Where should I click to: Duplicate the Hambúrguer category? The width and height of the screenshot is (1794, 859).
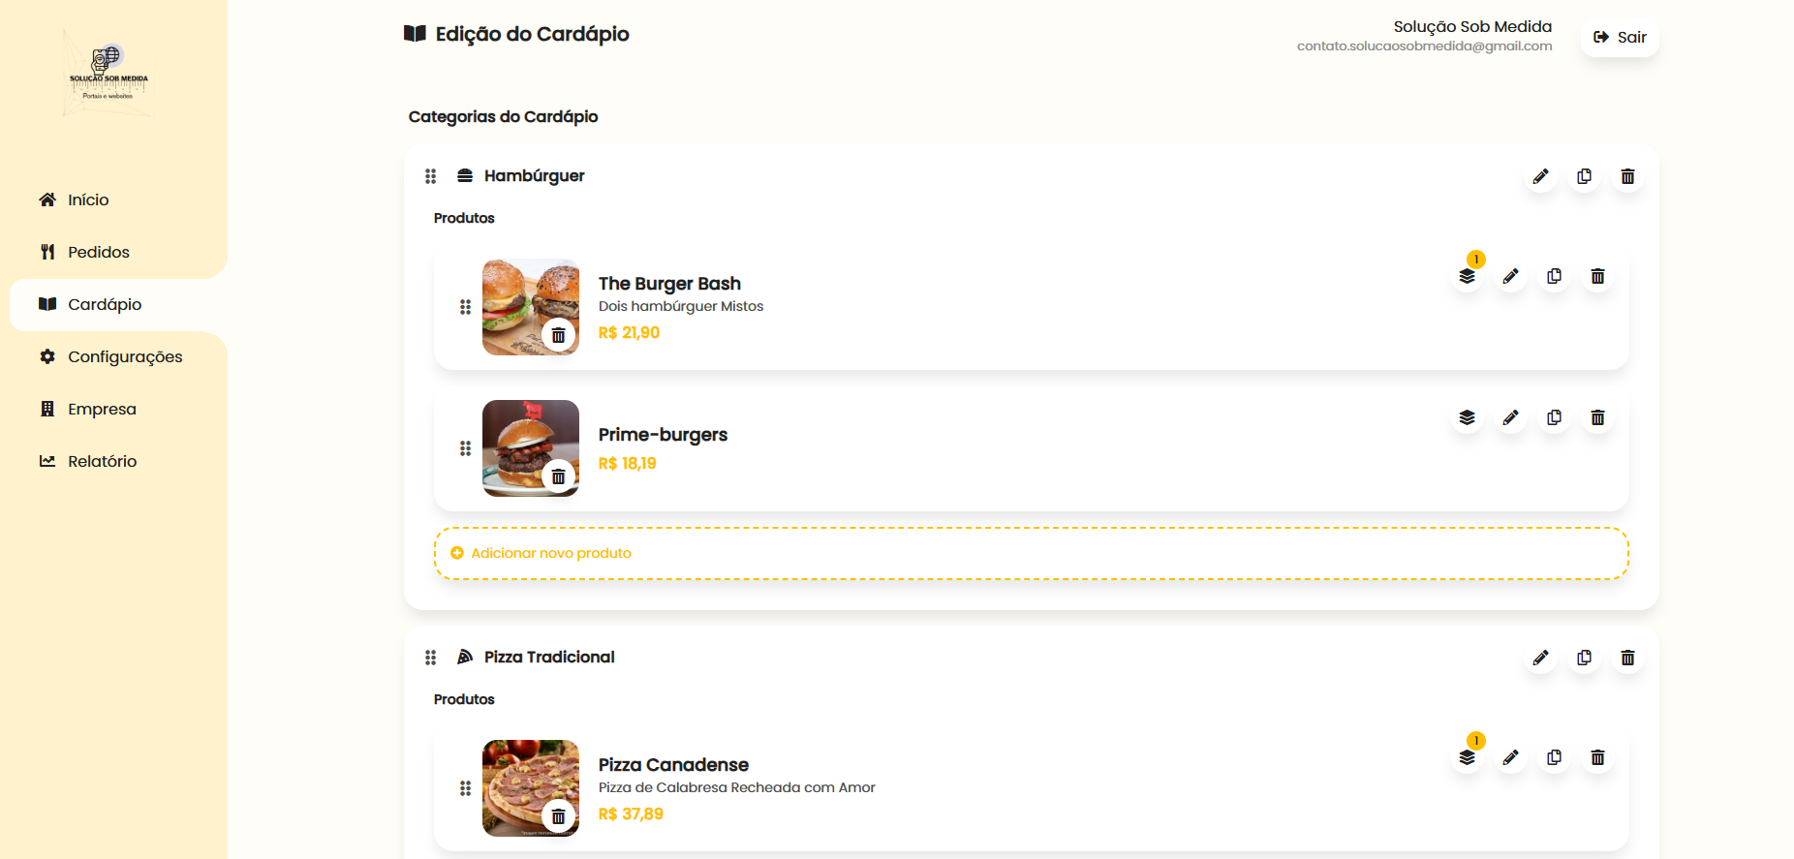point(1584,176)
